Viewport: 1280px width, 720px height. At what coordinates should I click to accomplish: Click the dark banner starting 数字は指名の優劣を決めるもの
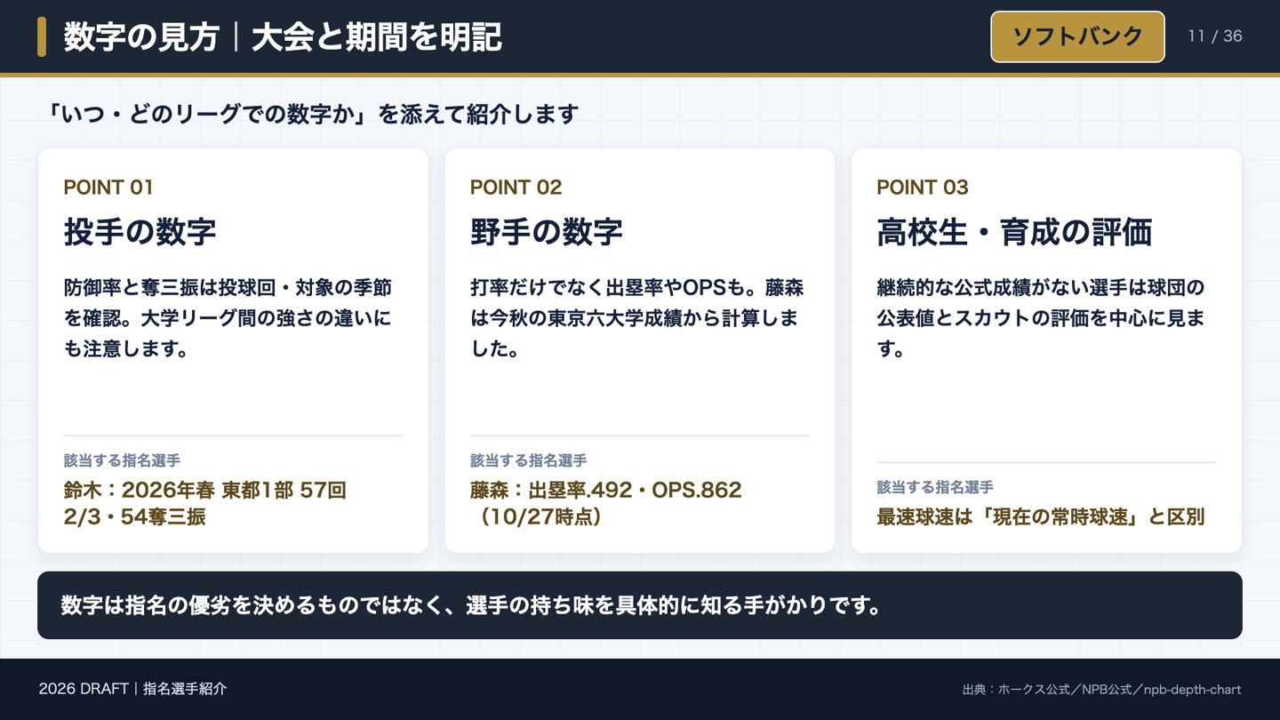(640, 605)
